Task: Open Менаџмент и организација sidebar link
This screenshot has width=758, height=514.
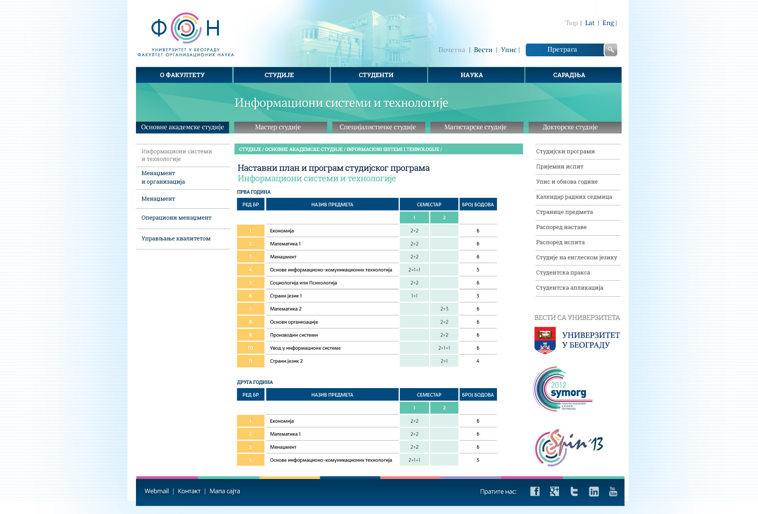Action: click(x=163, y=177)
